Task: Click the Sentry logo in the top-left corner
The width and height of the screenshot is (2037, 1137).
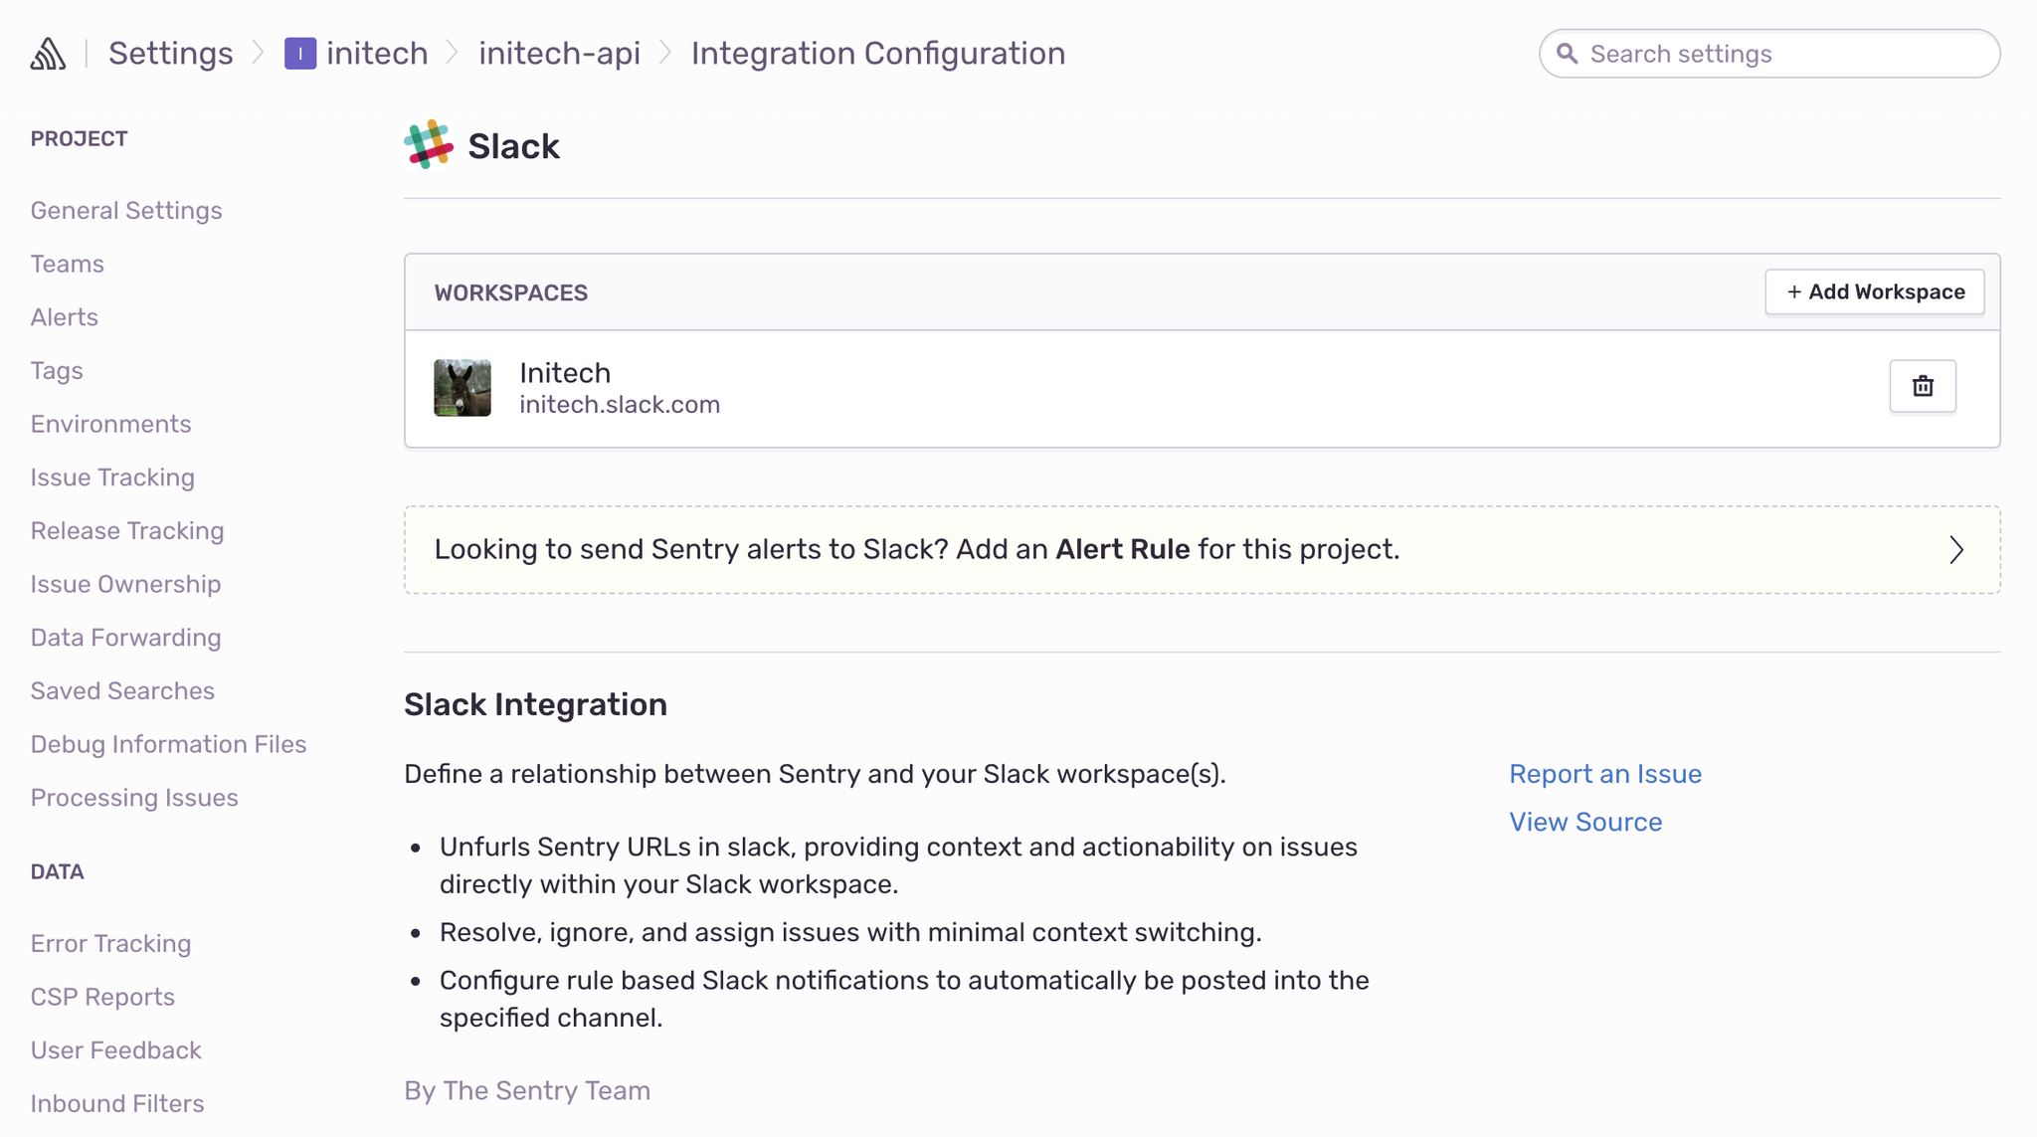Action: click(x=47, y=52)
